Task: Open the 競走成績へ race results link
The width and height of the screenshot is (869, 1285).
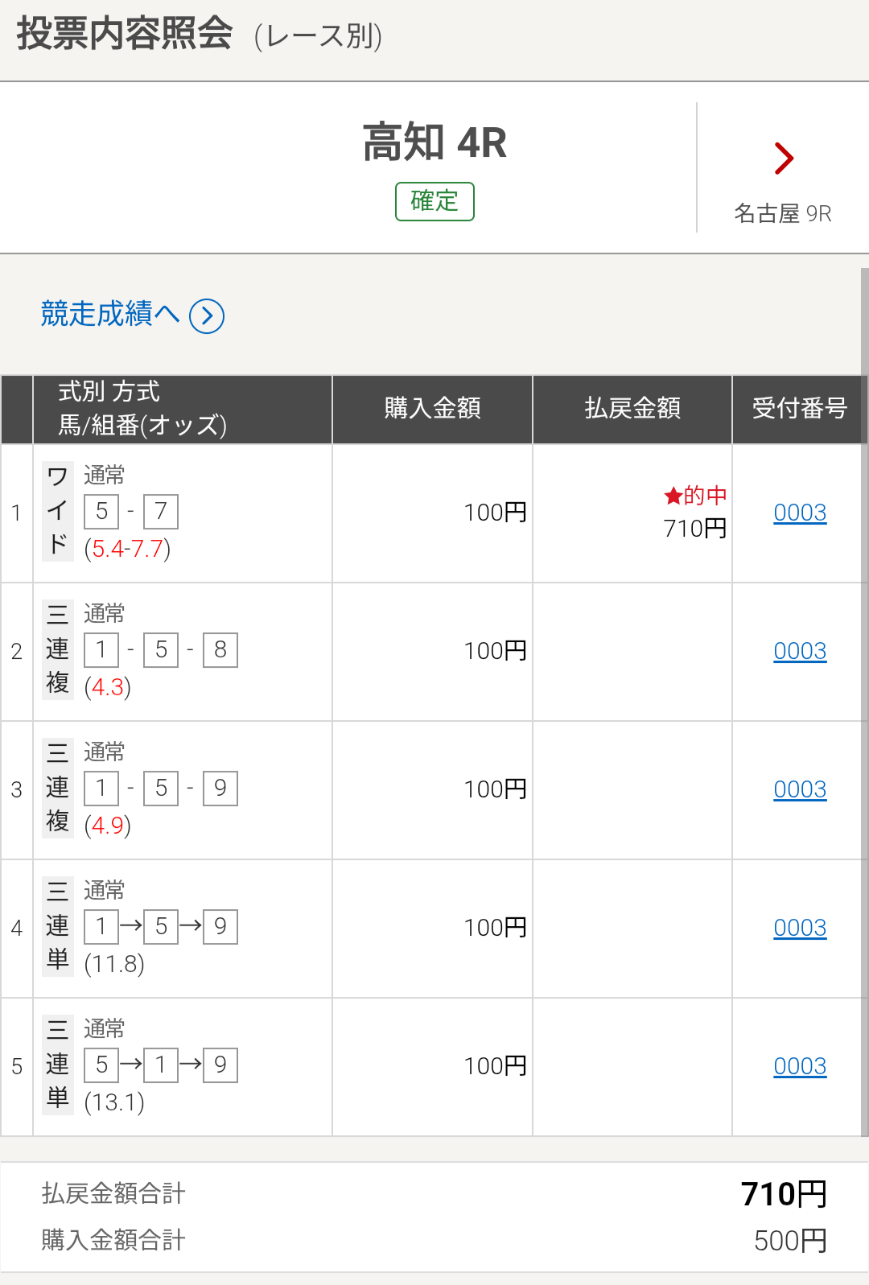Action: coord(110,314)
